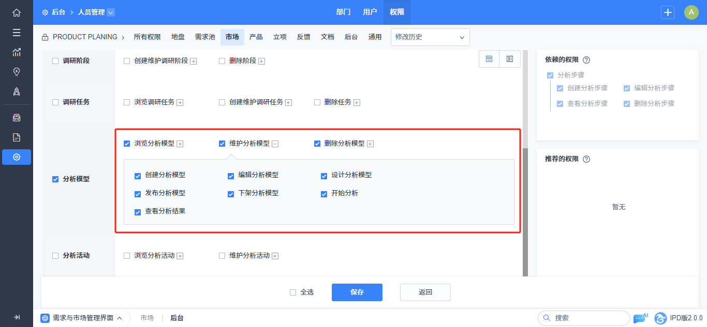
Task: Switch to the 部门 tab
Action: pos(343,12)
